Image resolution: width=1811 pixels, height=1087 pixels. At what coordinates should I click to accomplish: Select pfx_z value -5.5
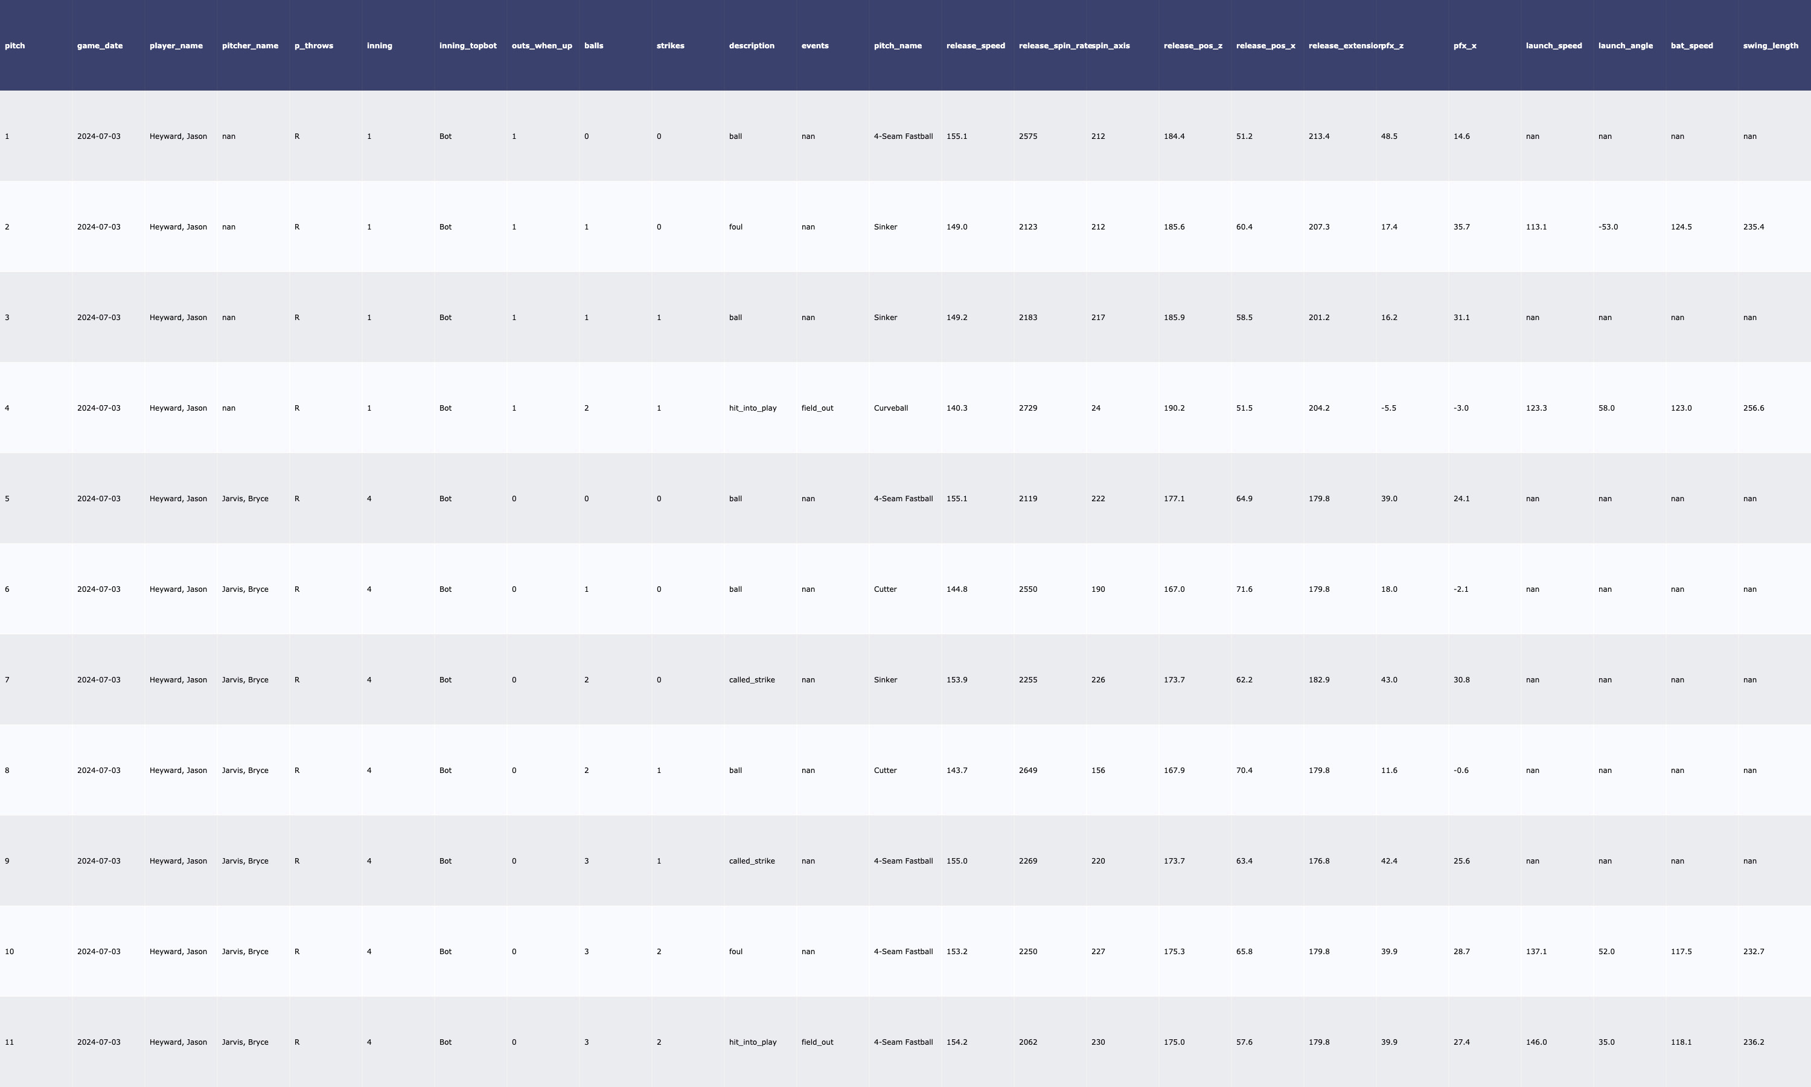[1388, 408]
